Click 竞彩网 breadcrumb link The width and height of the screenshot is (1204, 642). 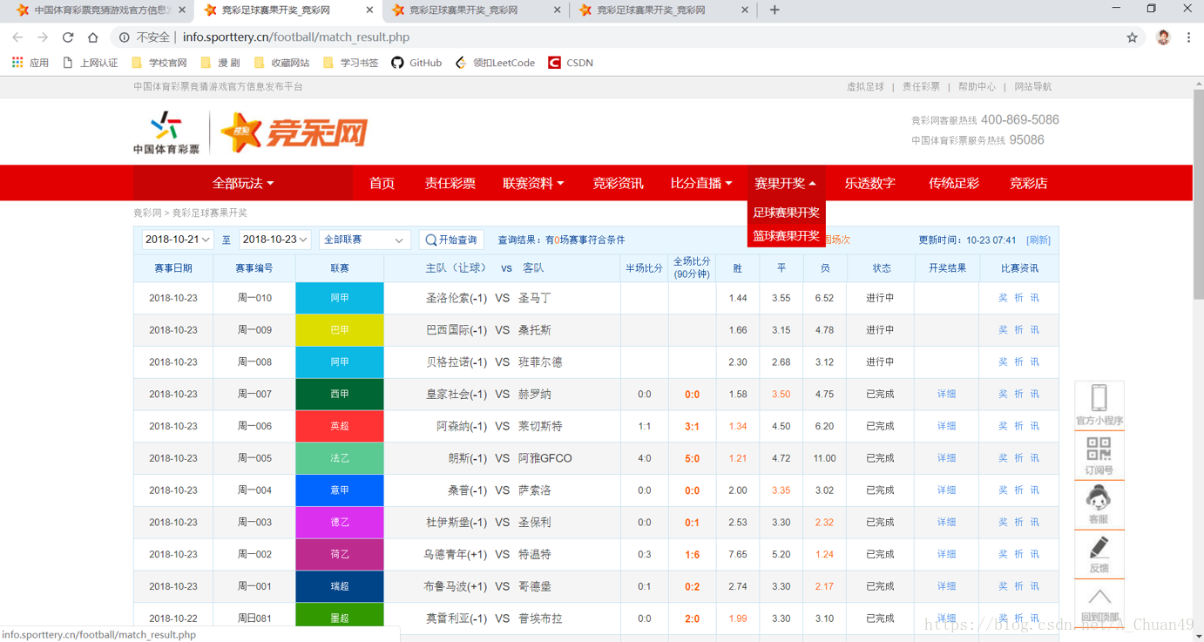point(147,213)
